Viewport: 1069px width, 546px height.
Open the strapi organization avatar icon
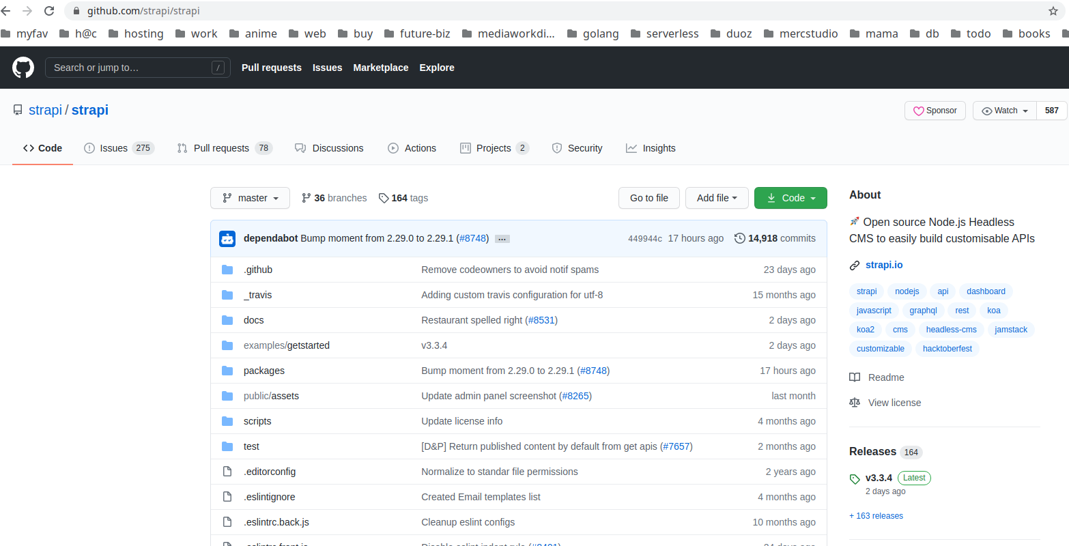tap(227, 238)
